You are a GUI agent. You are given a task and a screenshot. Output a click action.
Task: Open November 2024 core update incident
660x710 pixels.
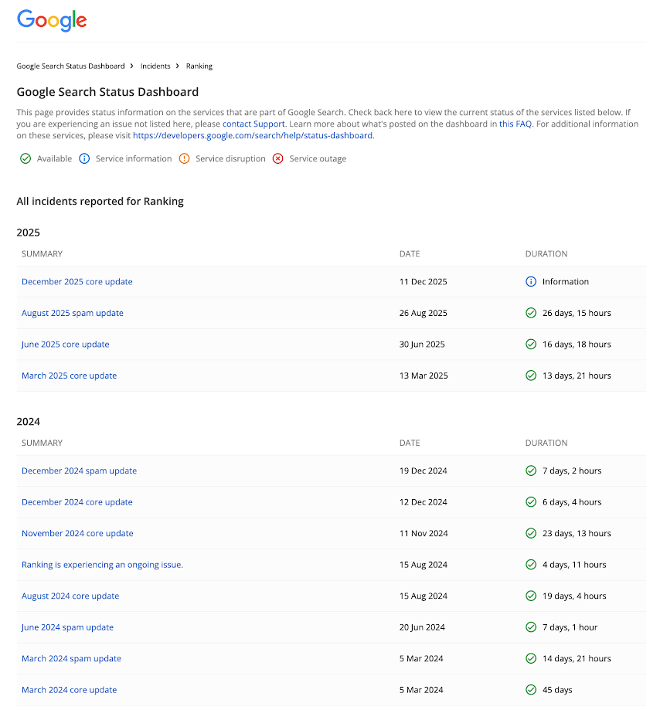pos(77,533)
